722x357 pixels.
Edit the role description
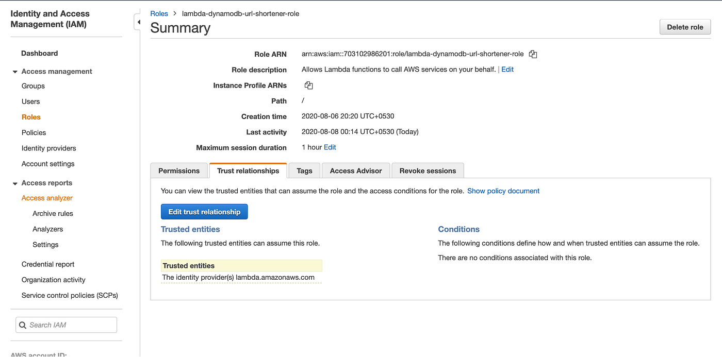click(507, 69)
